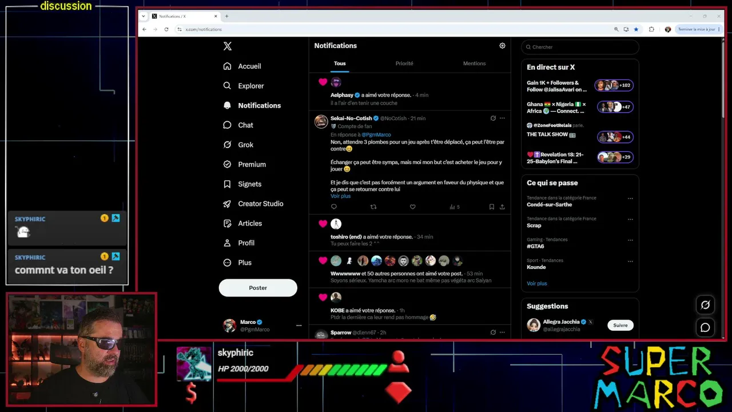Reload the page in the browser

pos(166,29)
